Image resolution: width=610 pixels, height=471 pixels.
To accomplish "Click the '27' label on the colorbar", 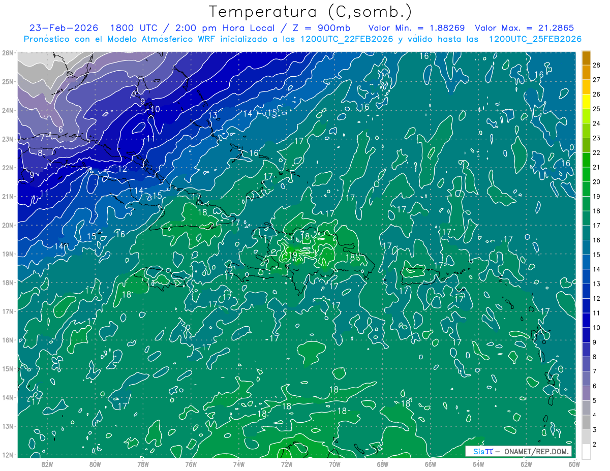I will click(x=597, y=79).
